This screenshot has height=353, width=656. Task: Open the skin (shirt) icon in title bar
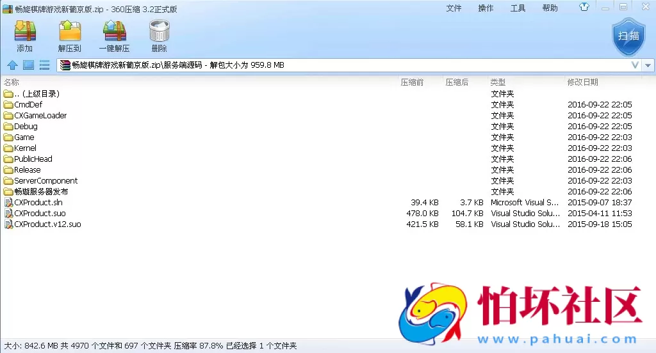584,7
